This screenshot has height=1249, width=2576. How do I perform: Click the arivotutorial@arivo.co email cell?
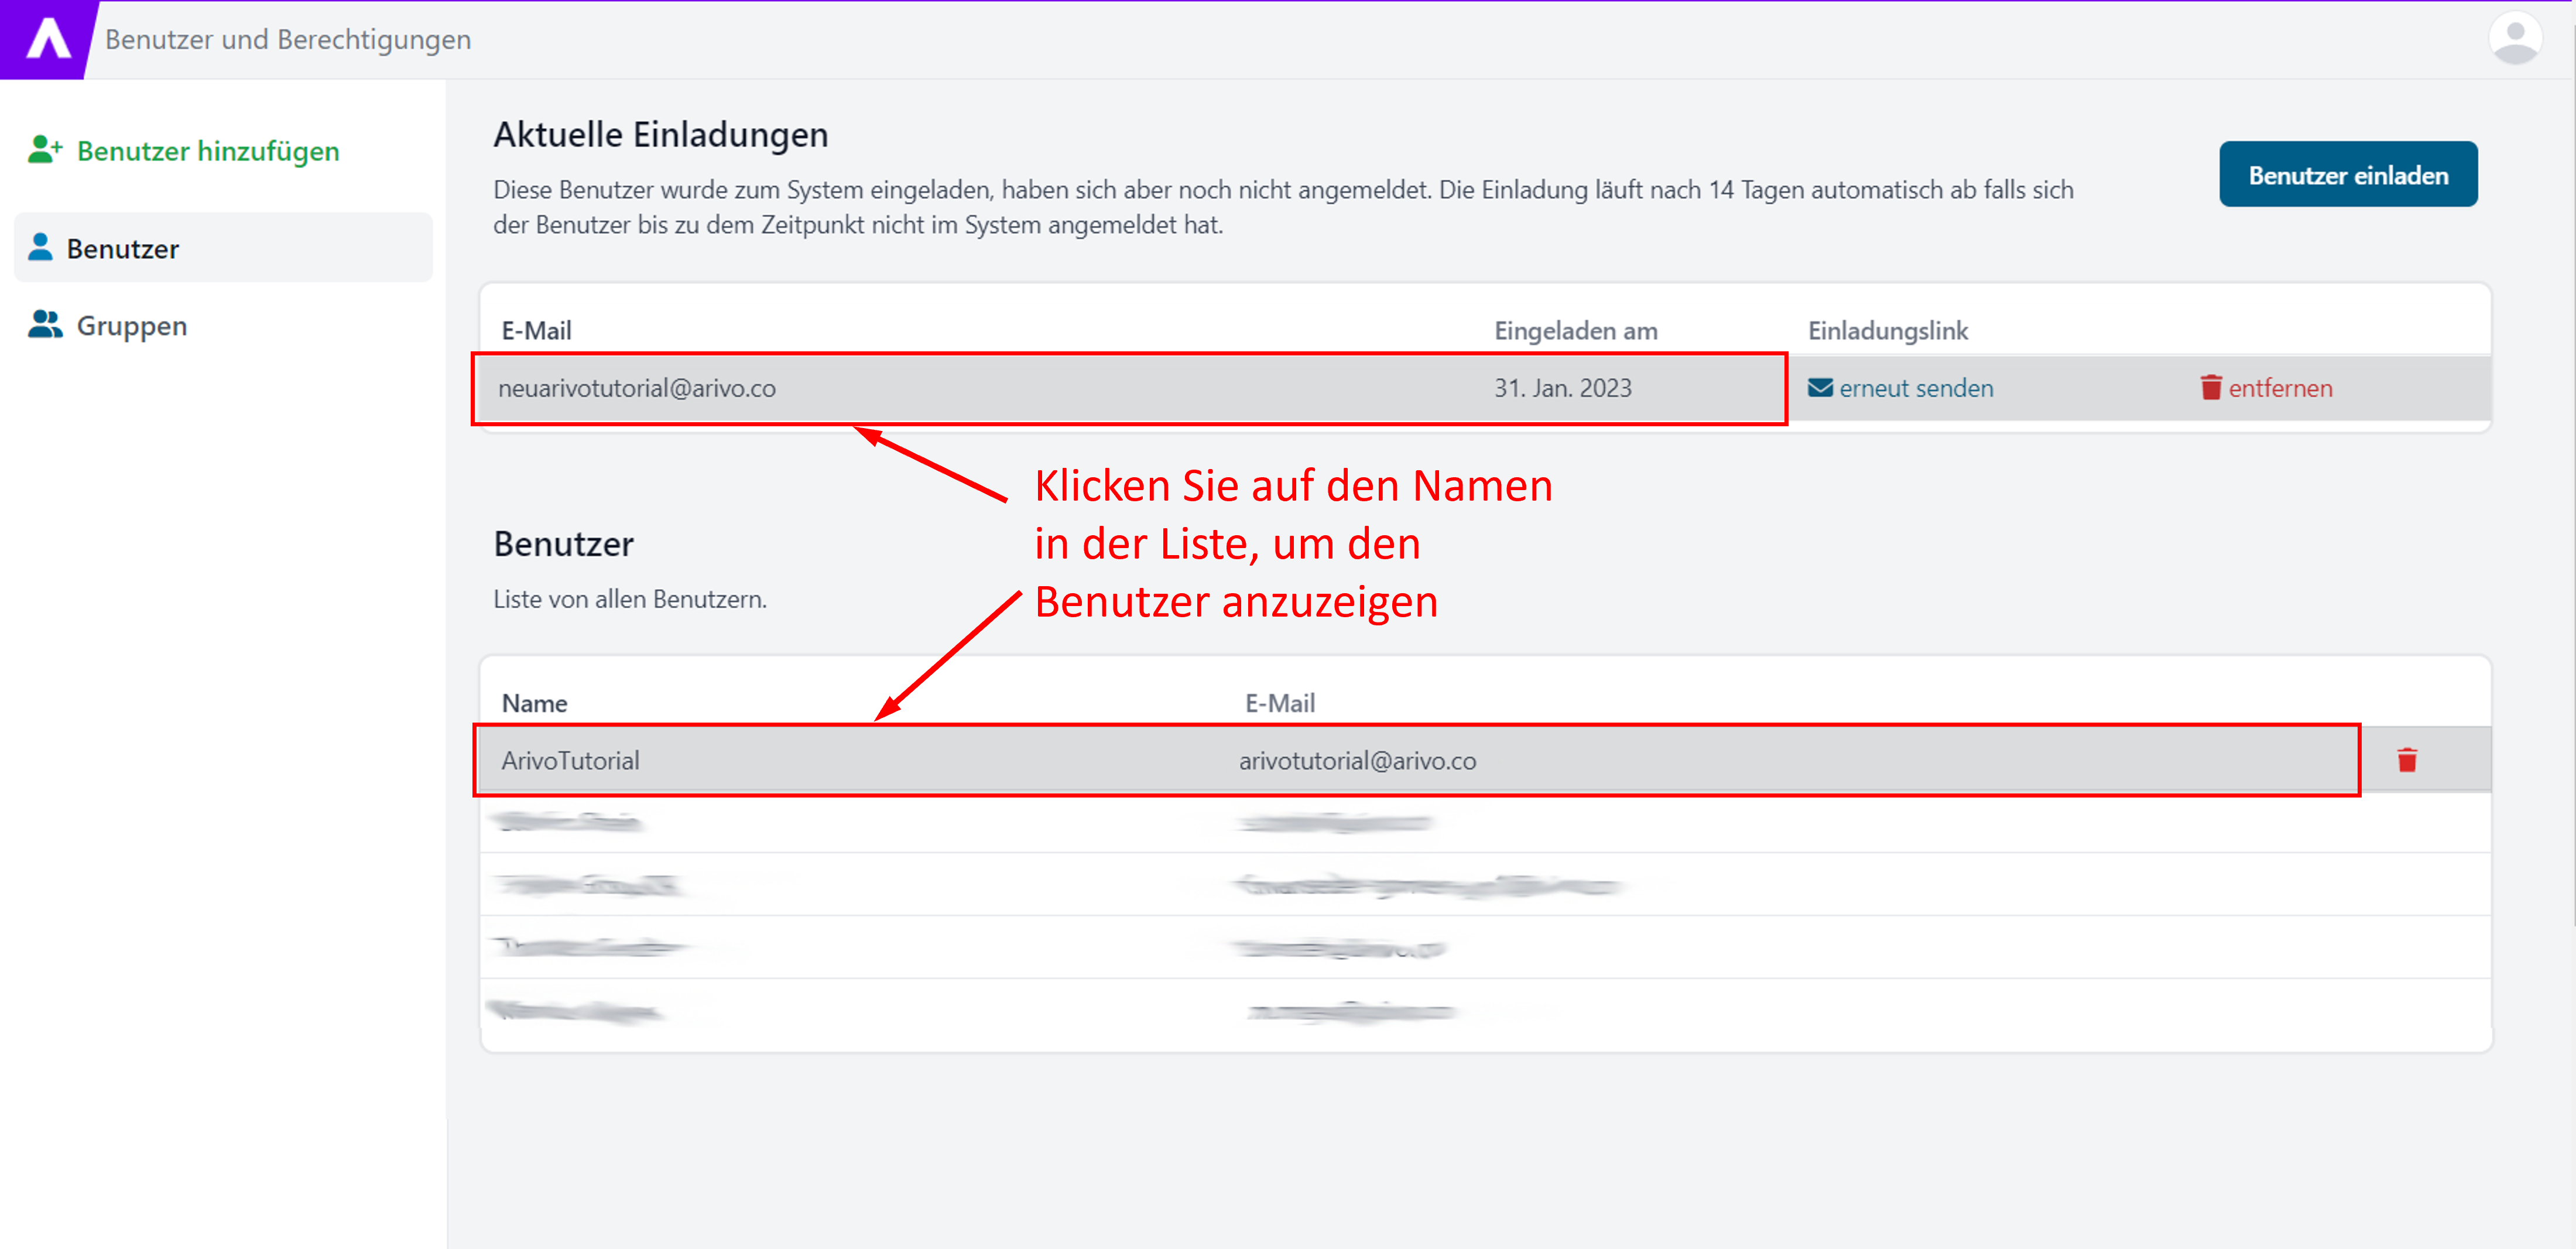click(1357, 760)
